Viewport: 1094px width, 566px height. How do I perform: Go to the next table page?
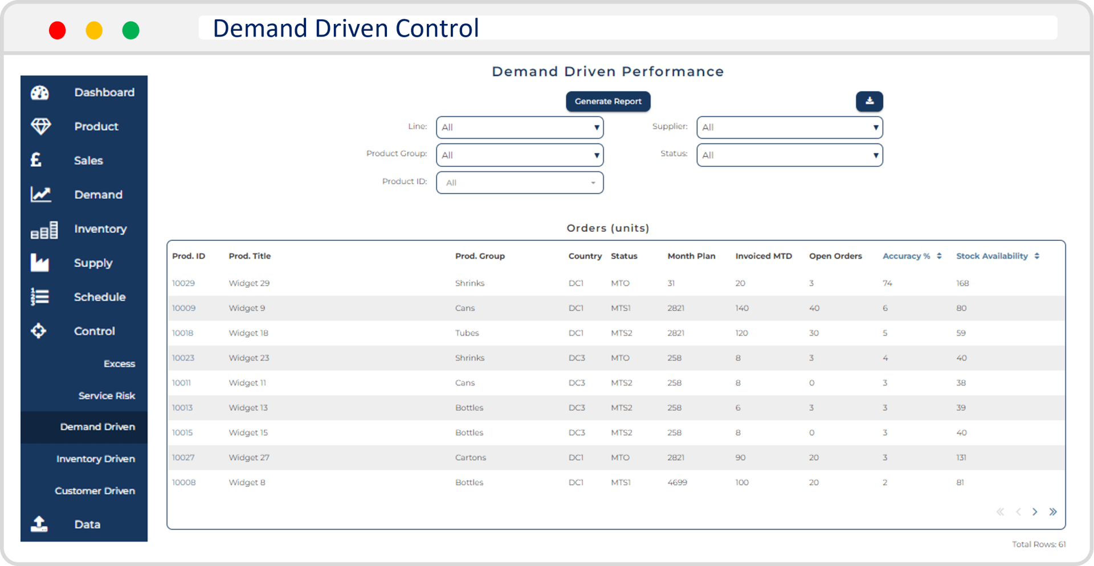[x=1035, y=512]
